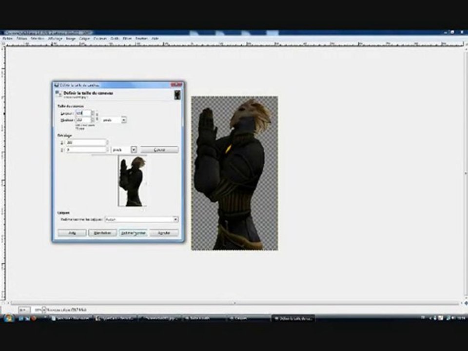The image size is (468, 351).
Task: Open the unit selector in status bar
Action: [x=23, y=310]
